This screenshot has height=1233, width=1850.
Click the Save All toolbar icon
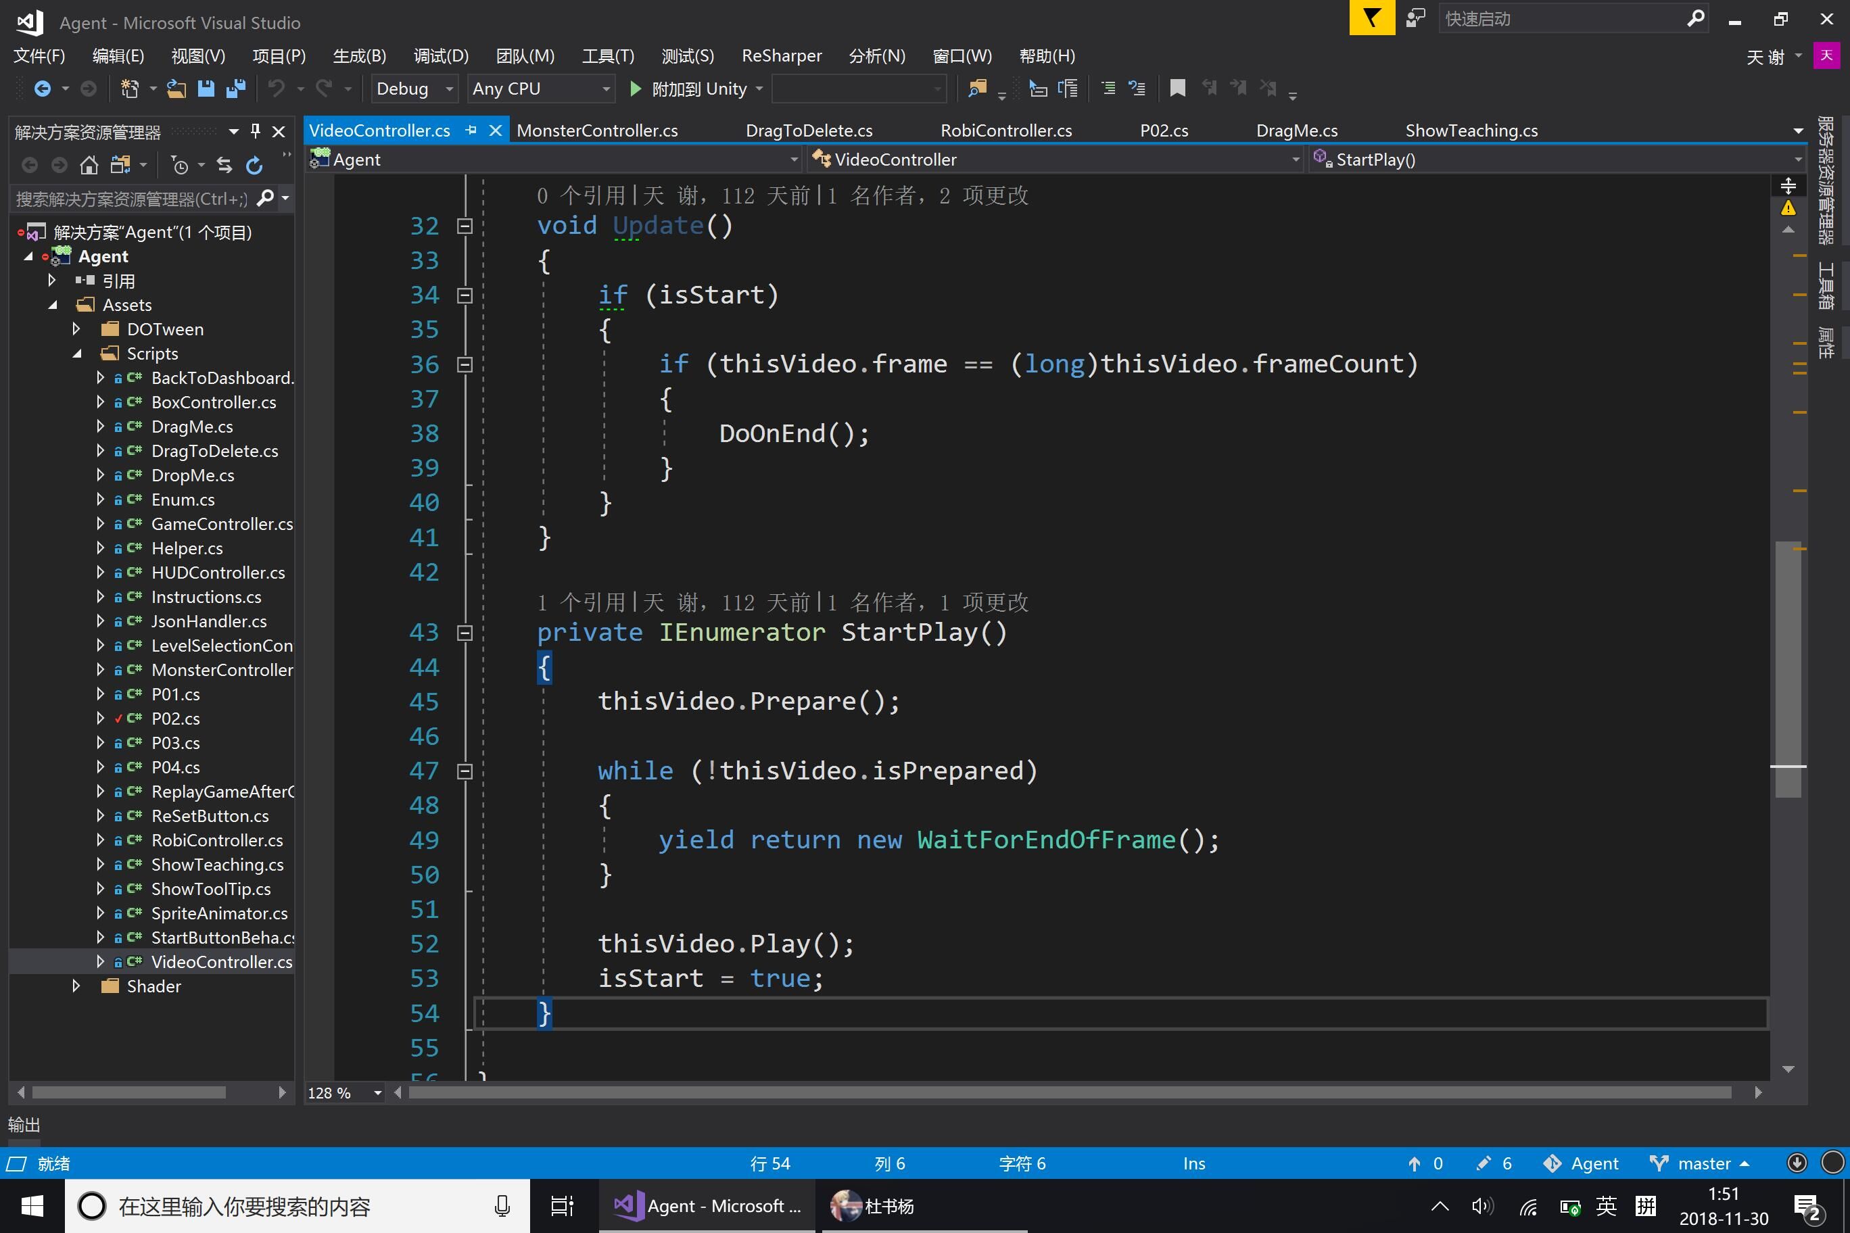click(x=236, y=89)
